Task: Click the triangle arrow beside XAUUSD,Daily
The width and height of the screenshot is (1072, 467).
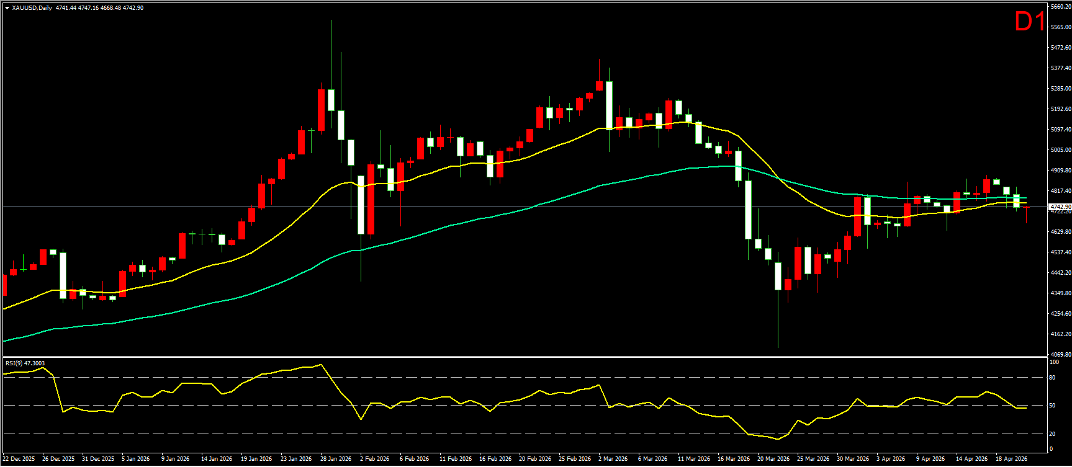Action: tap(7, 8)
